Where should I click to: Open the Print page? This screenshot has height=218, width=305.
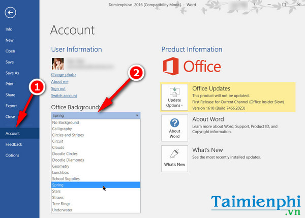20,84
